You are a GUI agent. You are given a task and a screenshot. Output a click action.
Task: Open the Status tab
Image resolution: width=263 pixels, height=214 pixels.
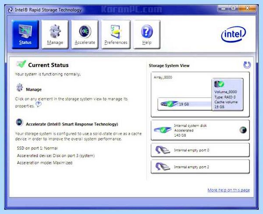(25, 34)
